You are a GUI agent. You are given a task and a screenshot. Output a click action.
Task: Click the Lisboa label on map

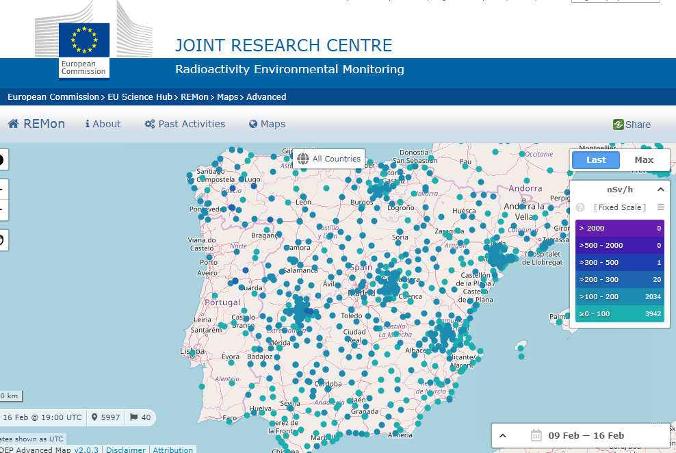tap(192, 351)
